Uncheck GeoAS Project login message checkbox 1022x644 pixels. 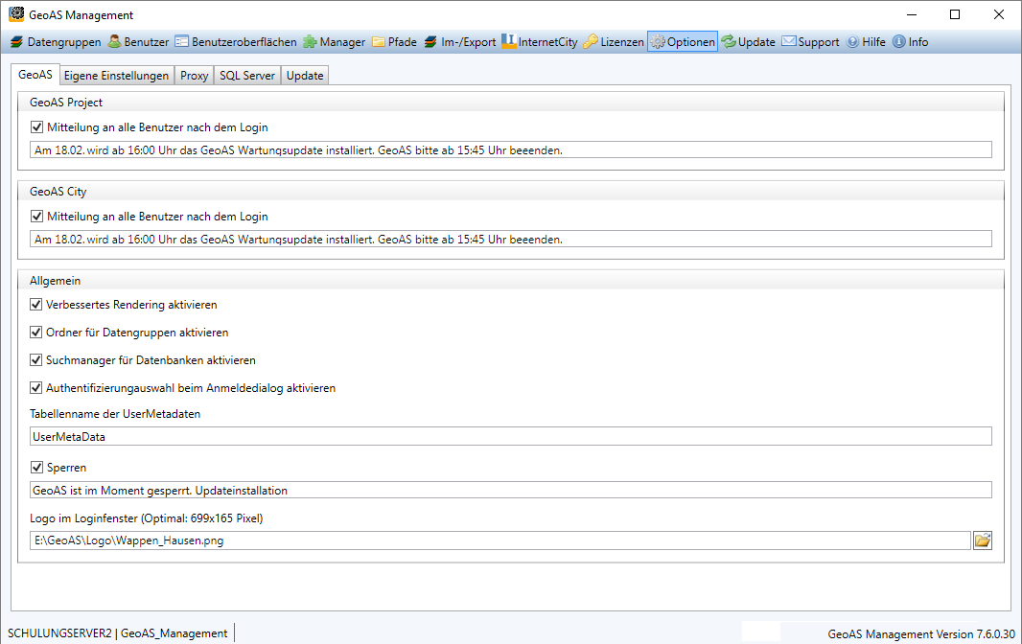(x=37, y=127)
